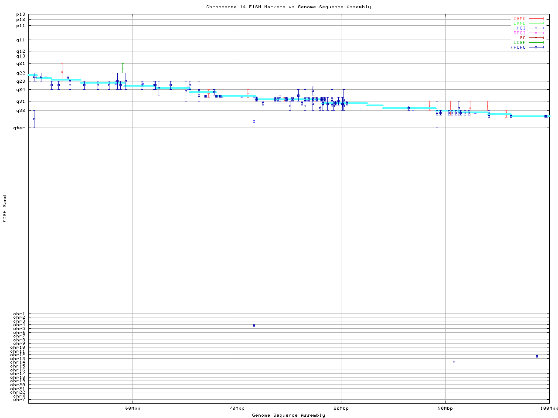Screen dimensions: 558x418
Task: Click the UCSF legend marker line
Action: point(536,43)
